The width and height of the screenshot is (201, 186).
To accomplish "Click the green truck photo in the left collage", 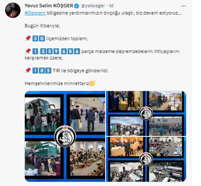I will point(42,159).
